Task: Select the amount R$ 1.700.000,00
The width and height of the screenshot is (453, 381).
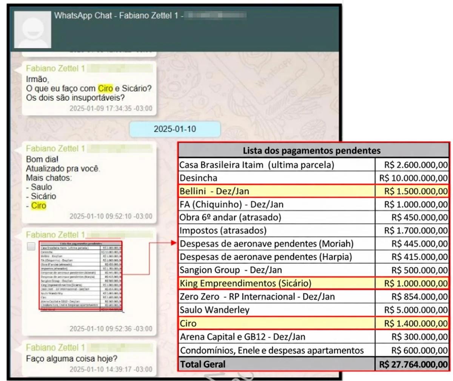Action: click(412, 230)
